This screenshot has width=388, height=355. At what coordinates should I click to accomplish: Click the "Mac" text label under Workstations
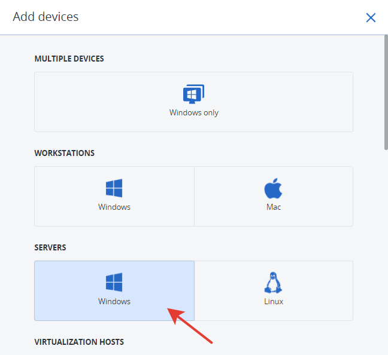click(x=274, y=207)
